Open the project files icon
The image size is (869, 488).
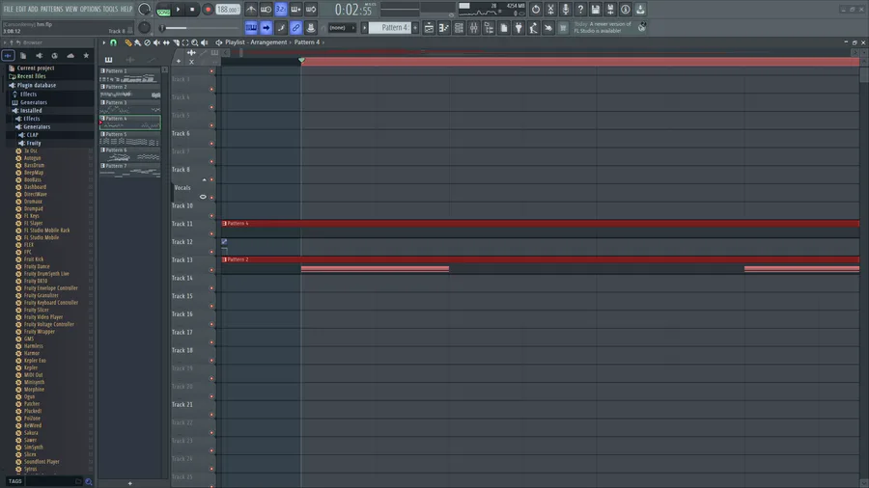coord(504,28)
